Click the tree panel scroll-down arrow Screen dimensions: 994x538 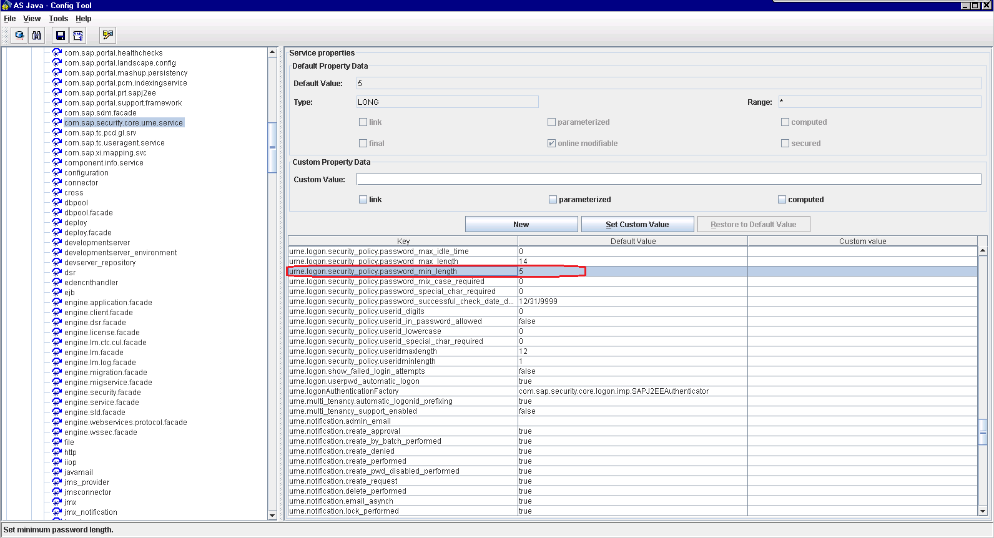(x=272, y=515)
